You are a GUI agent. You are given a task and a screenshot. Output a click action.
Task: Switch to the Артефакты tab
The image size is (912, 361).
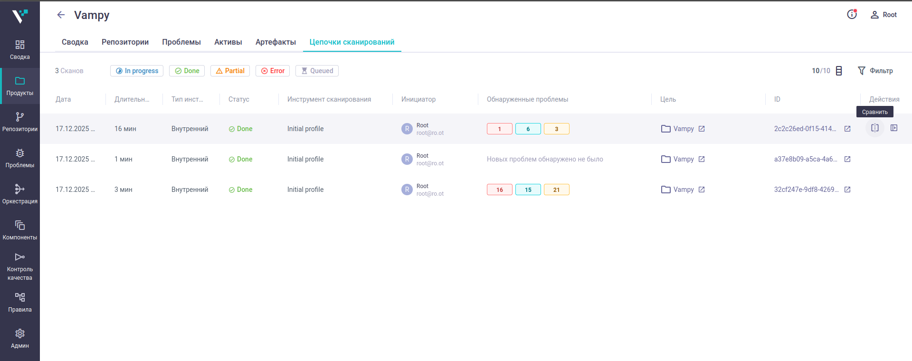tap(275, 42)
